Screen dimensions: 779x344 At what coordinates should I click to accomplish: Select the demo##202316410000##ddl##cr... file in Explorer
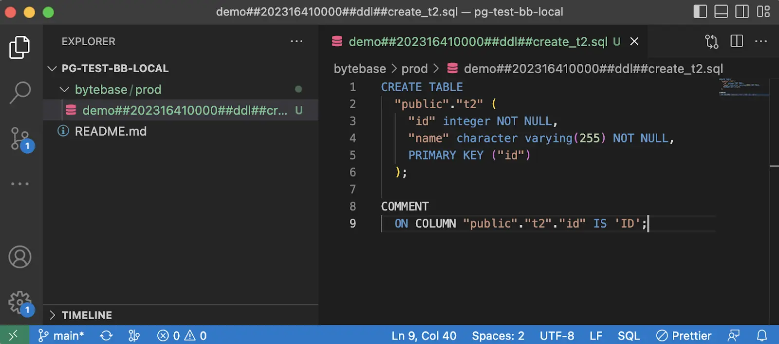tap(181, 110)
